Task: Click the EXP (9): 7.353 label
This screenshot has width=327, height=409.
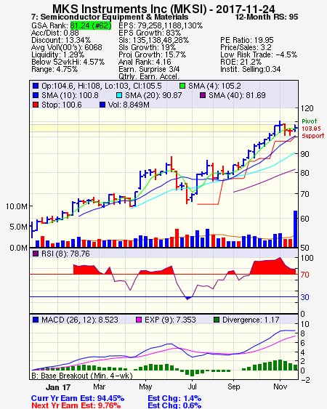Action: pyautogui.click(x=170, y=320)
